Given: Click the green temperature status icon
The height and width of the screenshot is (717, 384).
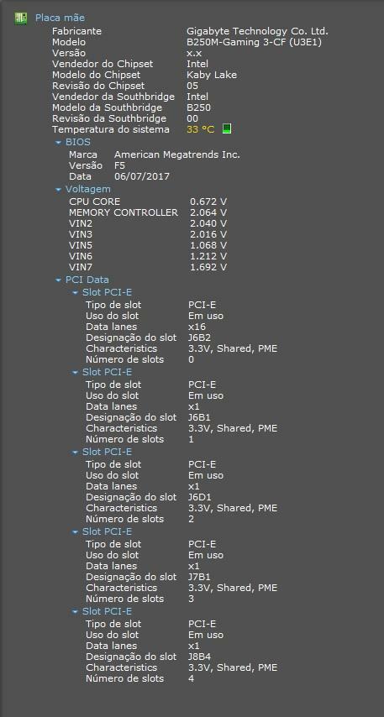Looking at the screenshot, I should [227, 129].
